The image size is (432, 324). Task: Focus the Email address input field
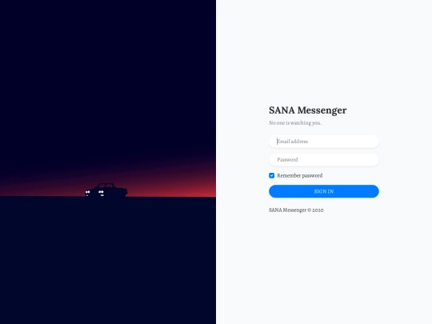(x=324, y=142)
